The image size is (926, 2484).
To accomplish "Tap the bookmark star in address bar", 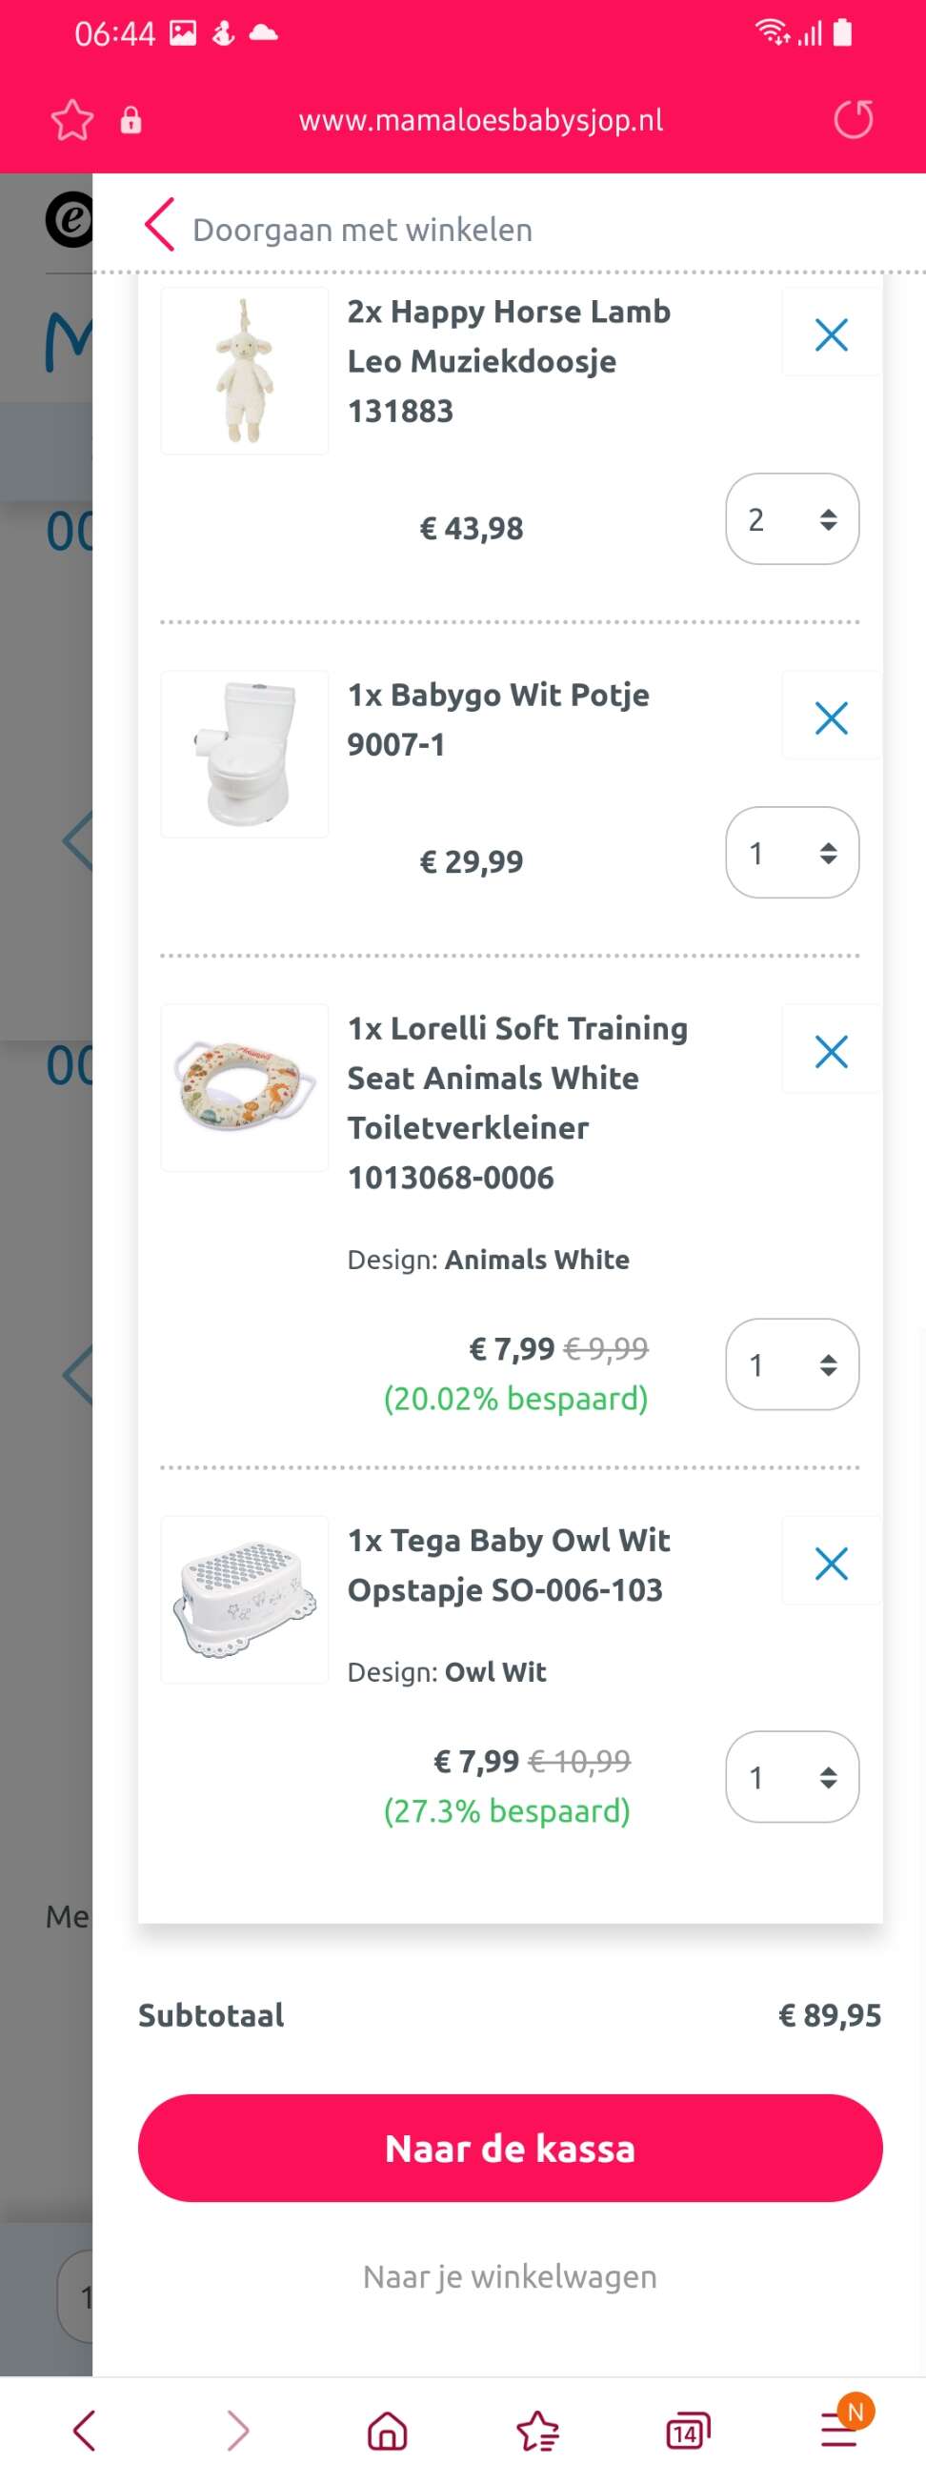I will (72, 121).
